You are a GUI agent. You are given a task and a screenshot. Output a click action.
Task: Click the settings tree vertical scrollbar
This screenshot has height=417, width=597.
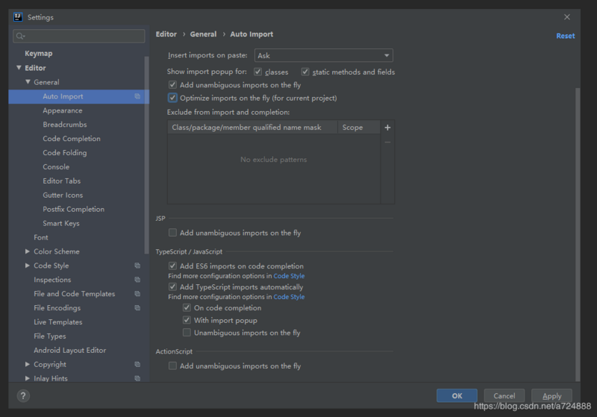point(147,149)
